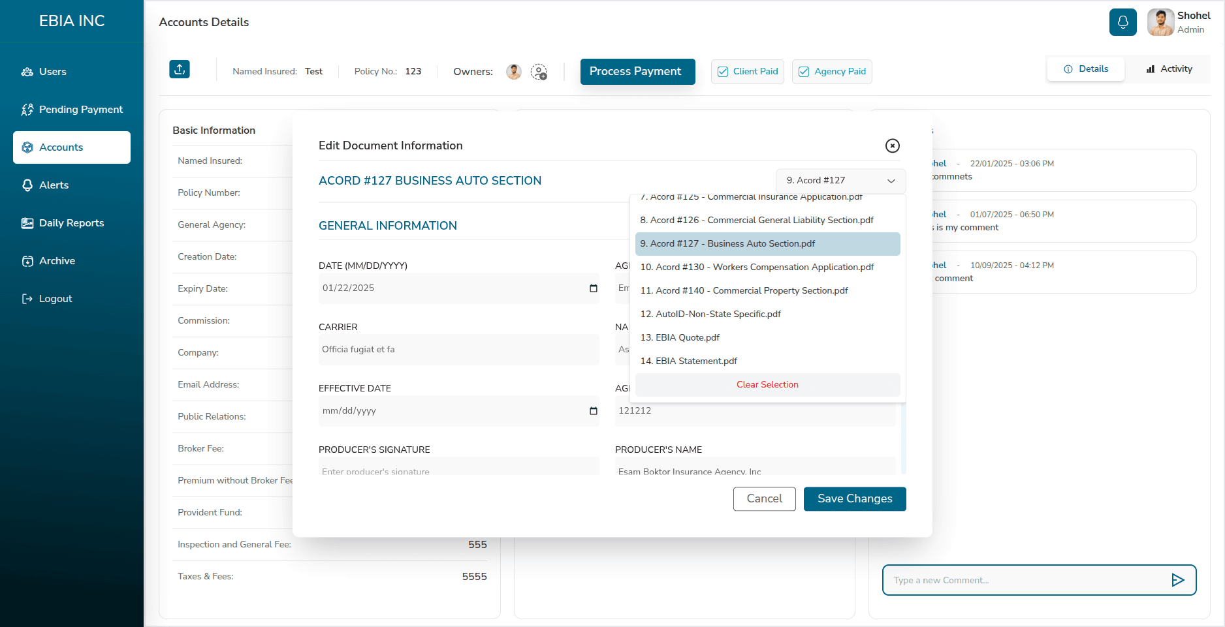This screenshot has width=1225, height=627.
Task: Open the notification bell
Action: point(1122,22)
